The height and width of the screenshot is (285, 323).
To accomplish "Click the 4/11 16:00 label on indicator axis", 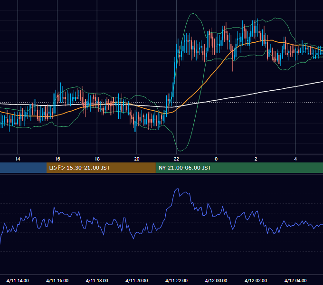I will (57, 280).
